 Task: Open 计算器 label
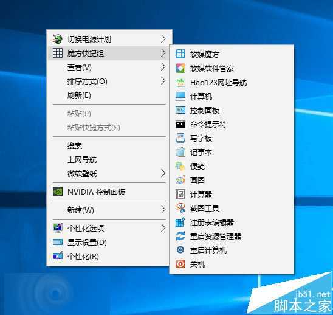pyautogui.click(x=201, y=194)
